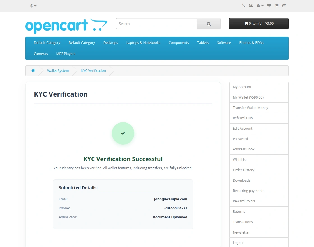The height and width of the screenshot is (247, 314).
Task: Open My Wallet ($590.00) link
Action: (x=259, y=97)
